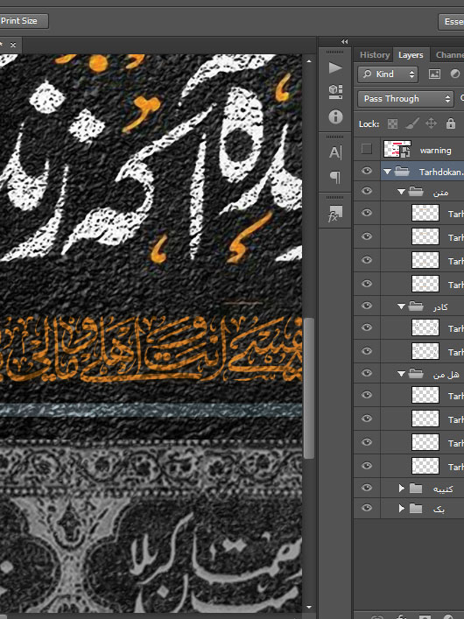Click the lock all padlock icon
Image resolution: width=464 pixels, height=619 pixels.
pyautogui.click(x=451, y=123)
